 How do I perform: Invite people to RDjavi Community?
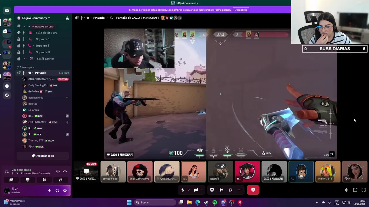[67, 18]
